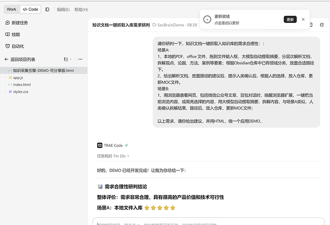Select 知识采集引擎-DEMO-可分享版.html file
This screenshot has width=330, height=225.
point(44,70)
